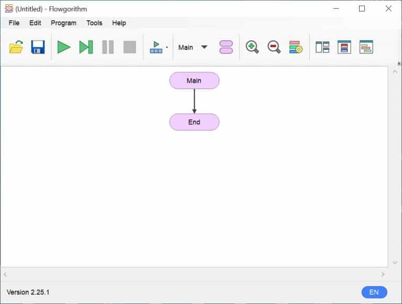Pause the program with the pause icon

108,47
